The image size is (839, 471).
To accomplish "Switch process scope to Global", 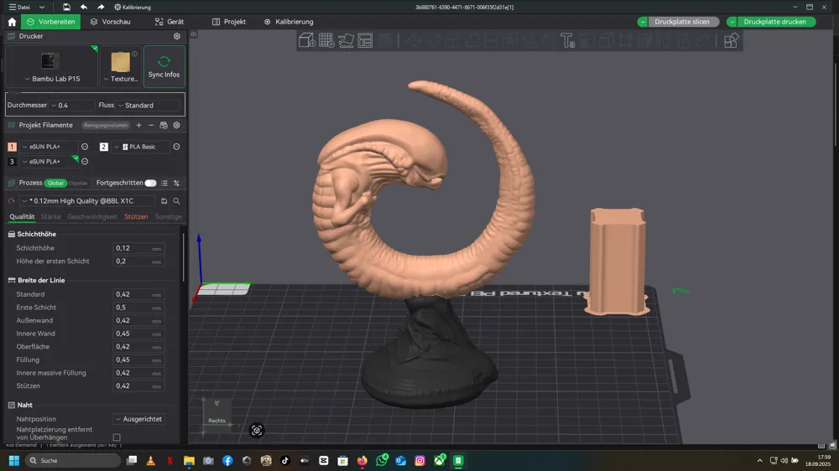I will [x=55, y=183].
